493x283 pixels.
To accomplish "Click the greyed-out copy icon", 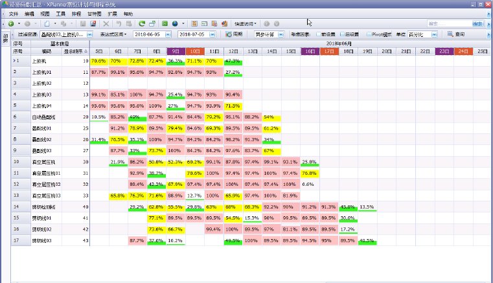I will [x=63, y=23].
